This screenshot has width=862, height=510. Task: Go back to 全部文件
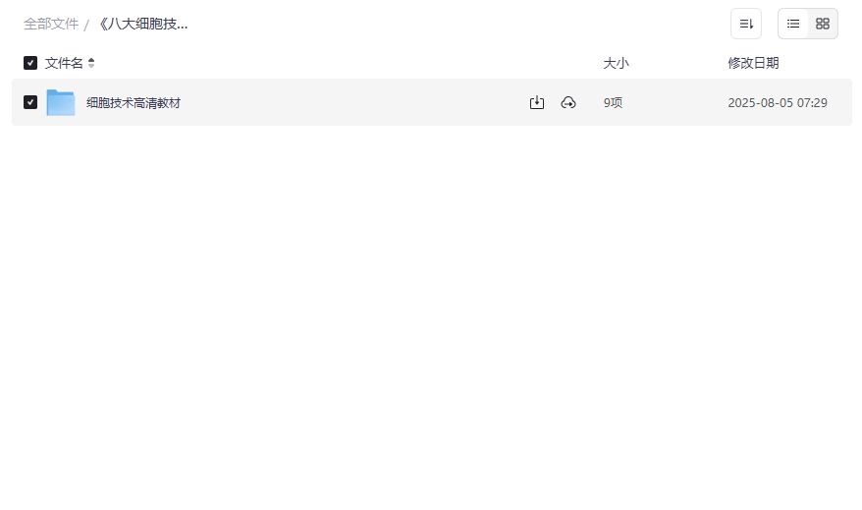51,24
